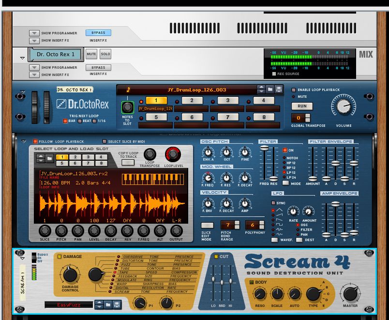Increase the Polyphony value
This screenshot has width=389, height=320.
point(262,223)
